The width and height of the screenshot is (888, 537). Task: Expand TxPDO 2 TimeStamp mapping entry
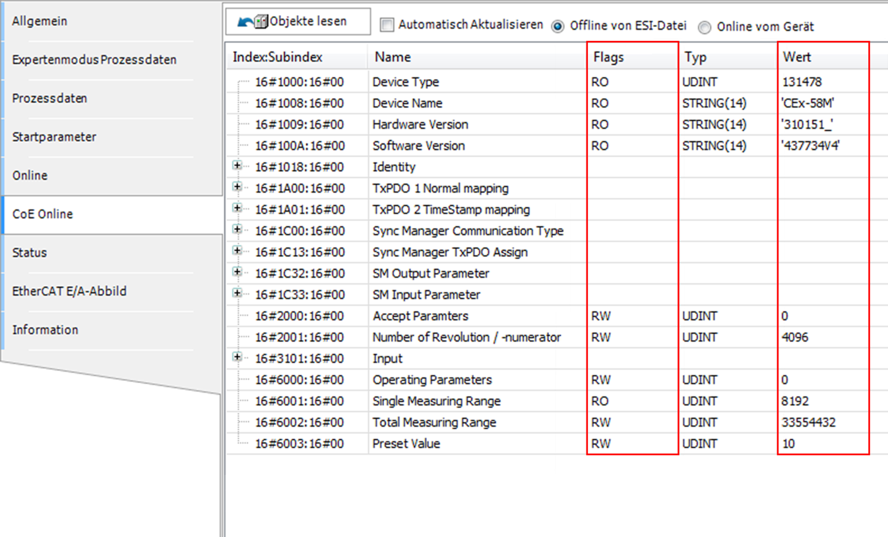tap(238, 209)
